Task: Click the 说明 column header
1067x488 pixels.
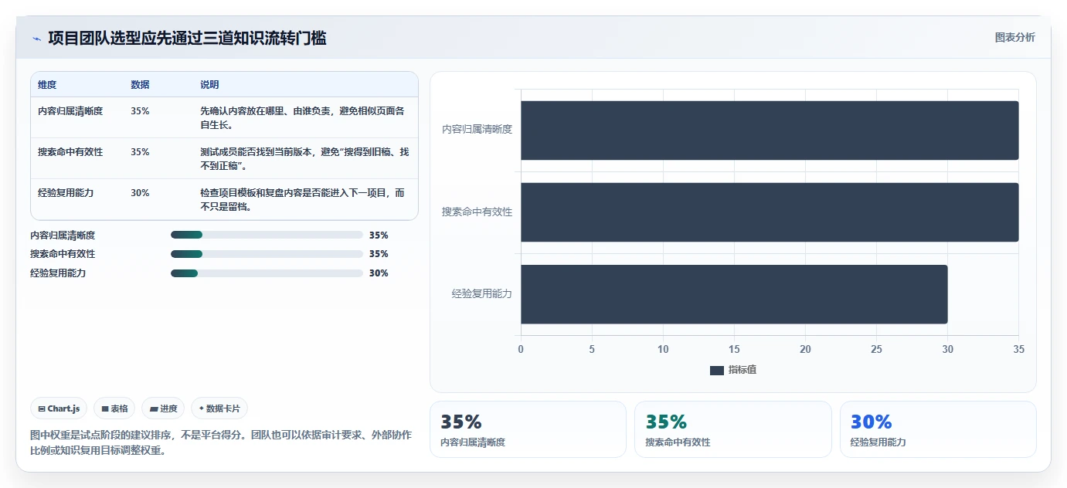Action: click(x=209, y=85)
